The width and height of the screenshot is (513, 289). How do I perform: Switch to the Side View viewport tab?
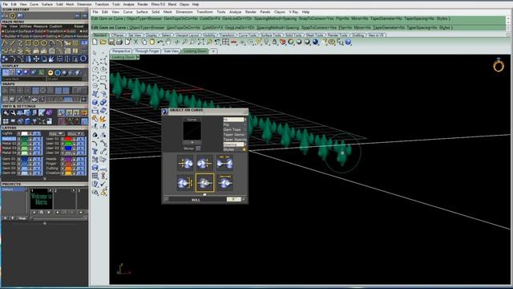(171, 51)
